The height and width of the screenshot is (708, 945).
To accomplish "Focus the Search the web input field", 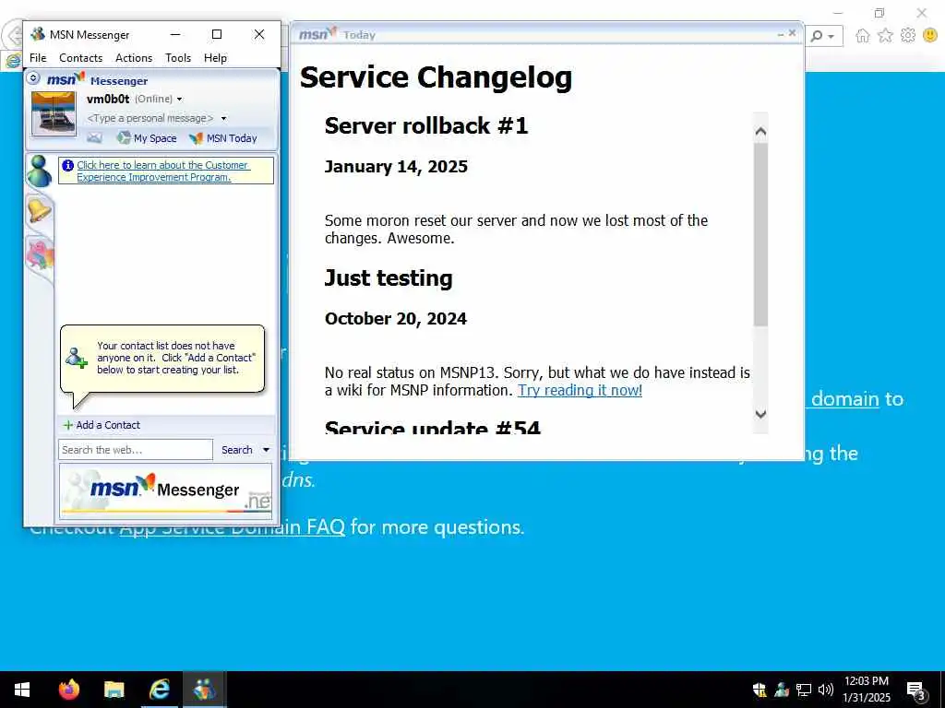I will (136, 450).
